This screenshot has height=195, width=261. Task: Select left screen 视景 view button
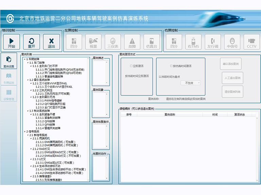pos(93,42)
